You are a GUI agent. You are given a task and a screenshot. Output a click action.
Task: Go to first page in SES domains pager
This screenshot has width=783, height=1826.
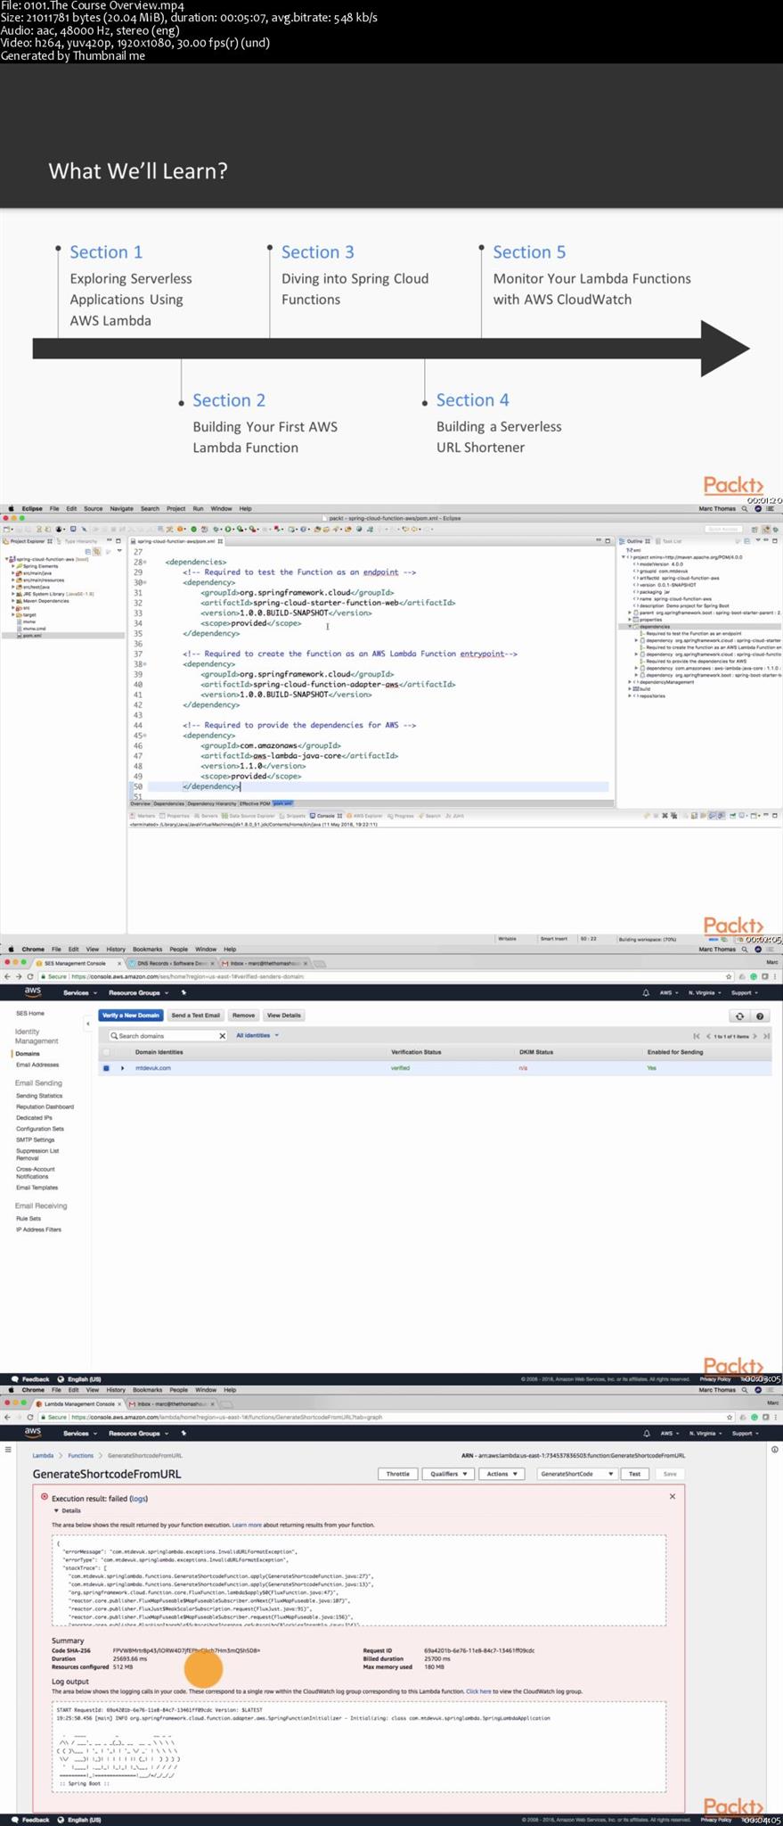tap(696, 1035)
